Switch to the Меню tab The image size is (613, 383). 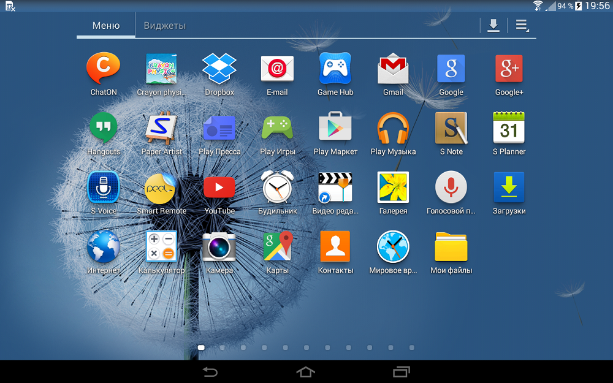pos(106,25)
